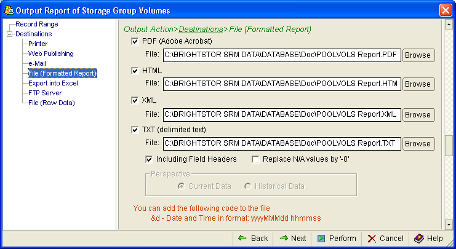Open the Web Publishing destination
Image resolution: width=456 pixels, height=249 pixels.
51,53
